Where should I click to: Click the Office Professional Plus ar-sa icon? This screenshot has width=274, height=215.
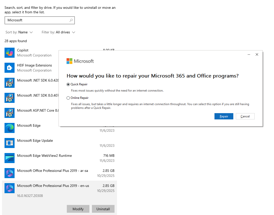pyautogui.click(x=10, y=173)
